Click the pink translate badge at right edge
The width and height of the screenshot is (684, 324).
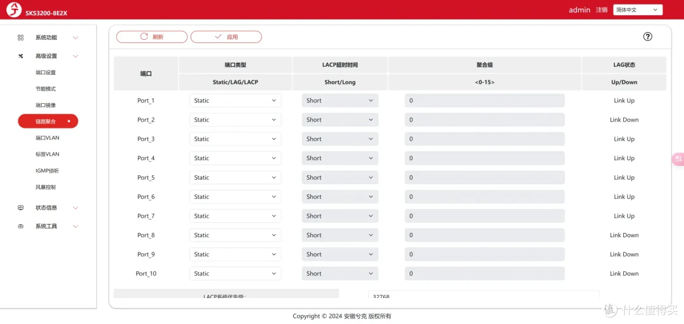[x=678, y=159]
